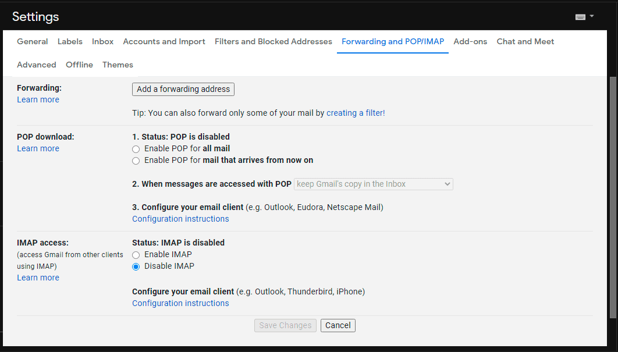Viewport: 618px width, 352px height.
Task: Click "Add a forwarding address" button
Action: pyautogui.click(x=183, y=89)
